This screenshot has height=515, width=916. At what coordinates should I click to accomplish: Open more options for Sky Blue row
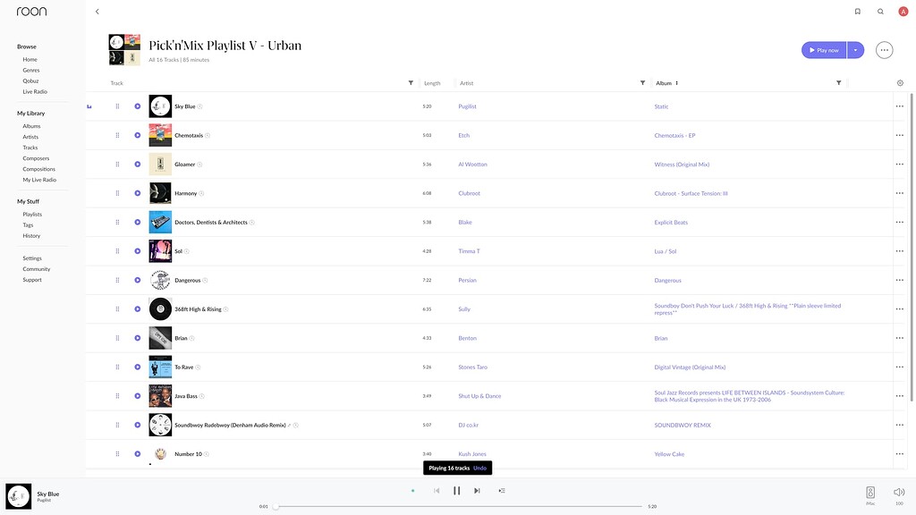point(900,106)
